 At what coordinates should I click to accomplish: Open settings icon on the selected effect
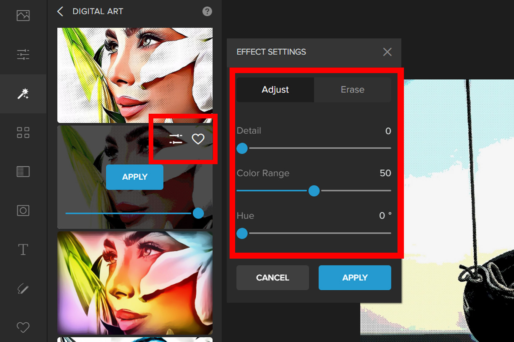click(176, 139)
